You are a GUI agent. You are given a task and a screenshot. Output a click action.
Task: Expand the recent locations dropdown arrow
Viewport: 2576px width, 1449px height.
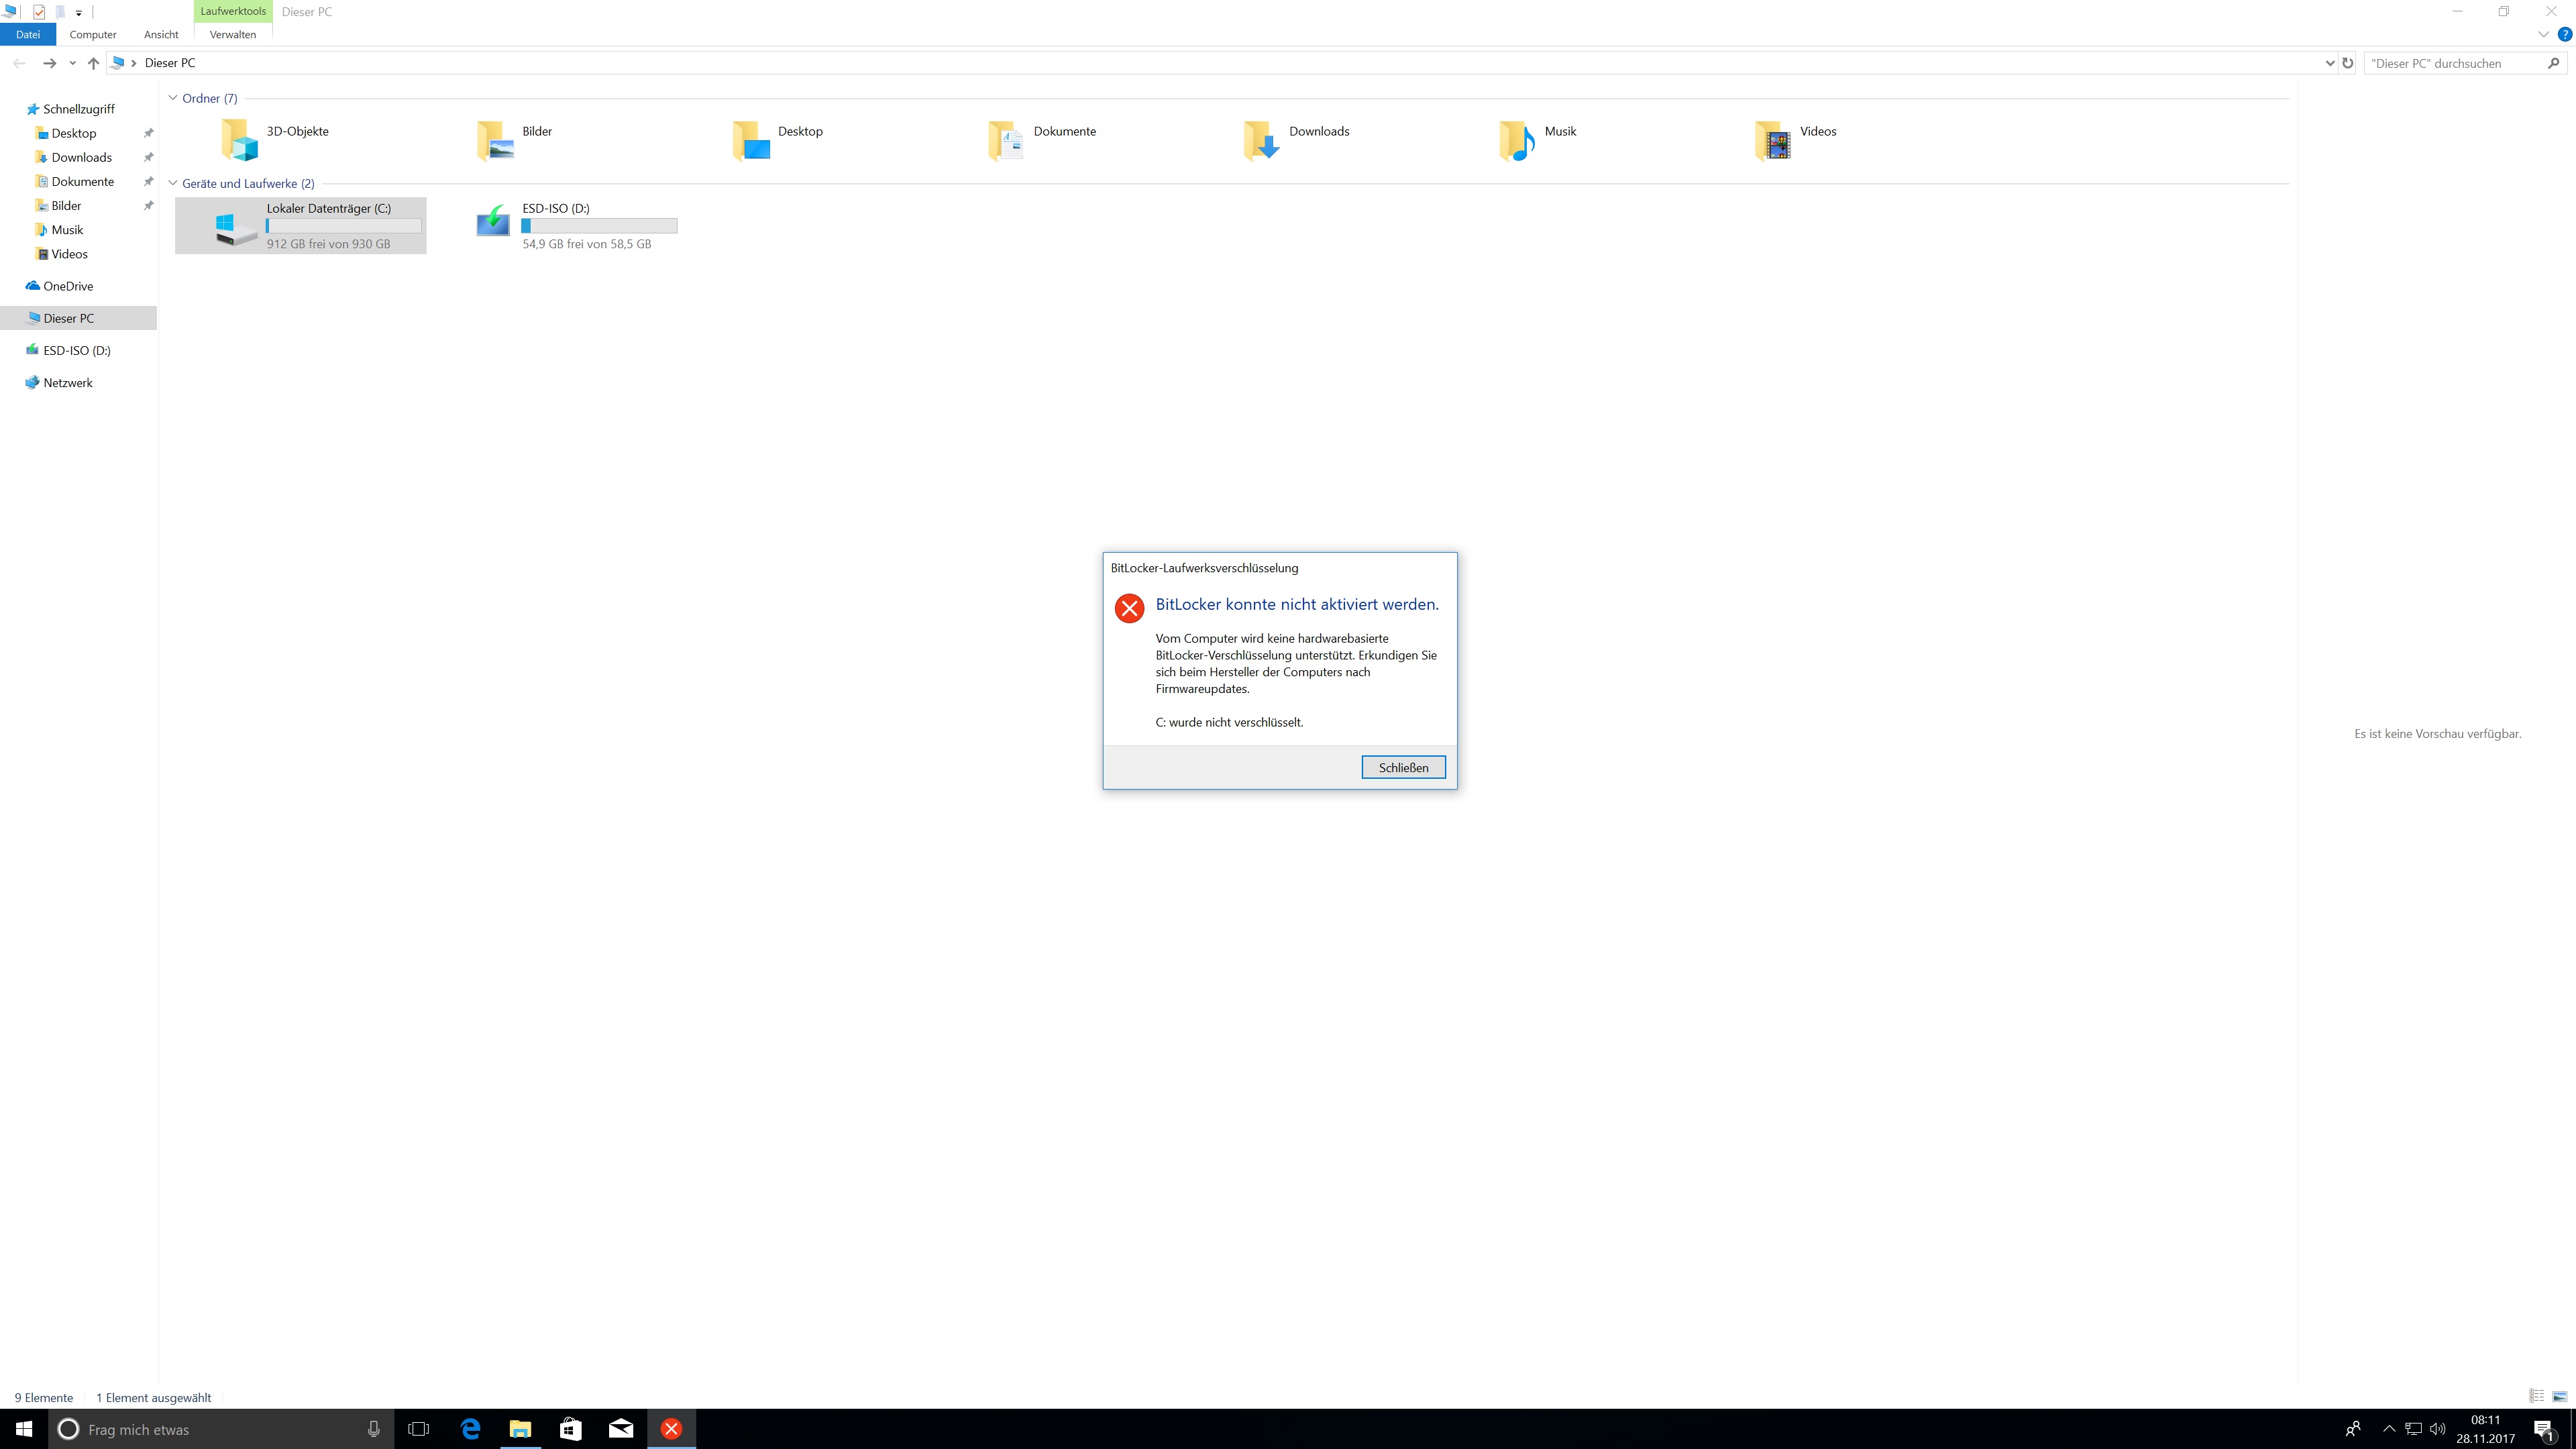coord(72,63)
